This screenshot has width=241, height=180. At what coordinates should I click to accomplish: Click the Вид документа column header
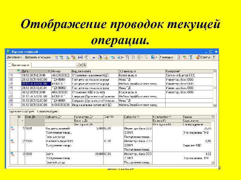point(95,71)
